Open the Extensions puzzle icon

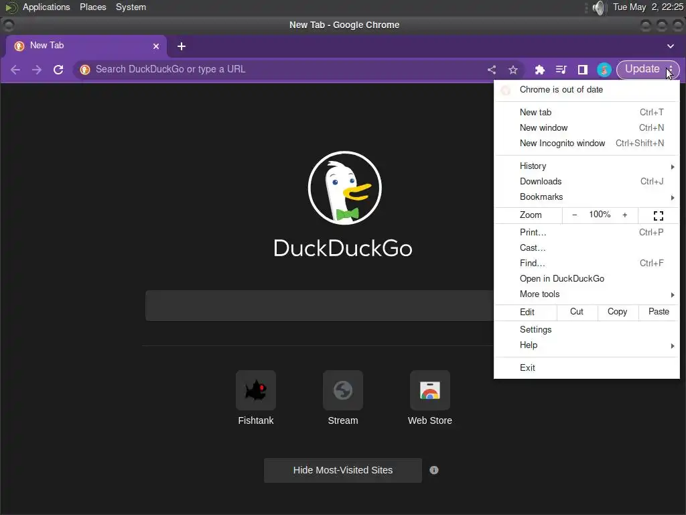[x=540, y=70]
